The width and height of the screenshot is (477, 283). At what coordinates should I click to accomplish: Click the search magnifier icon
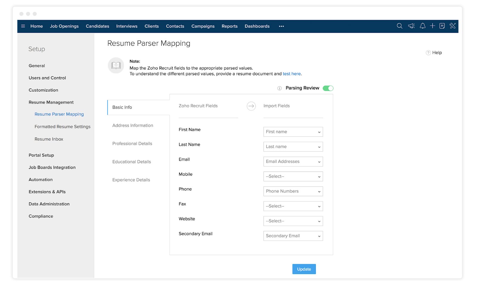pos(399,26)
